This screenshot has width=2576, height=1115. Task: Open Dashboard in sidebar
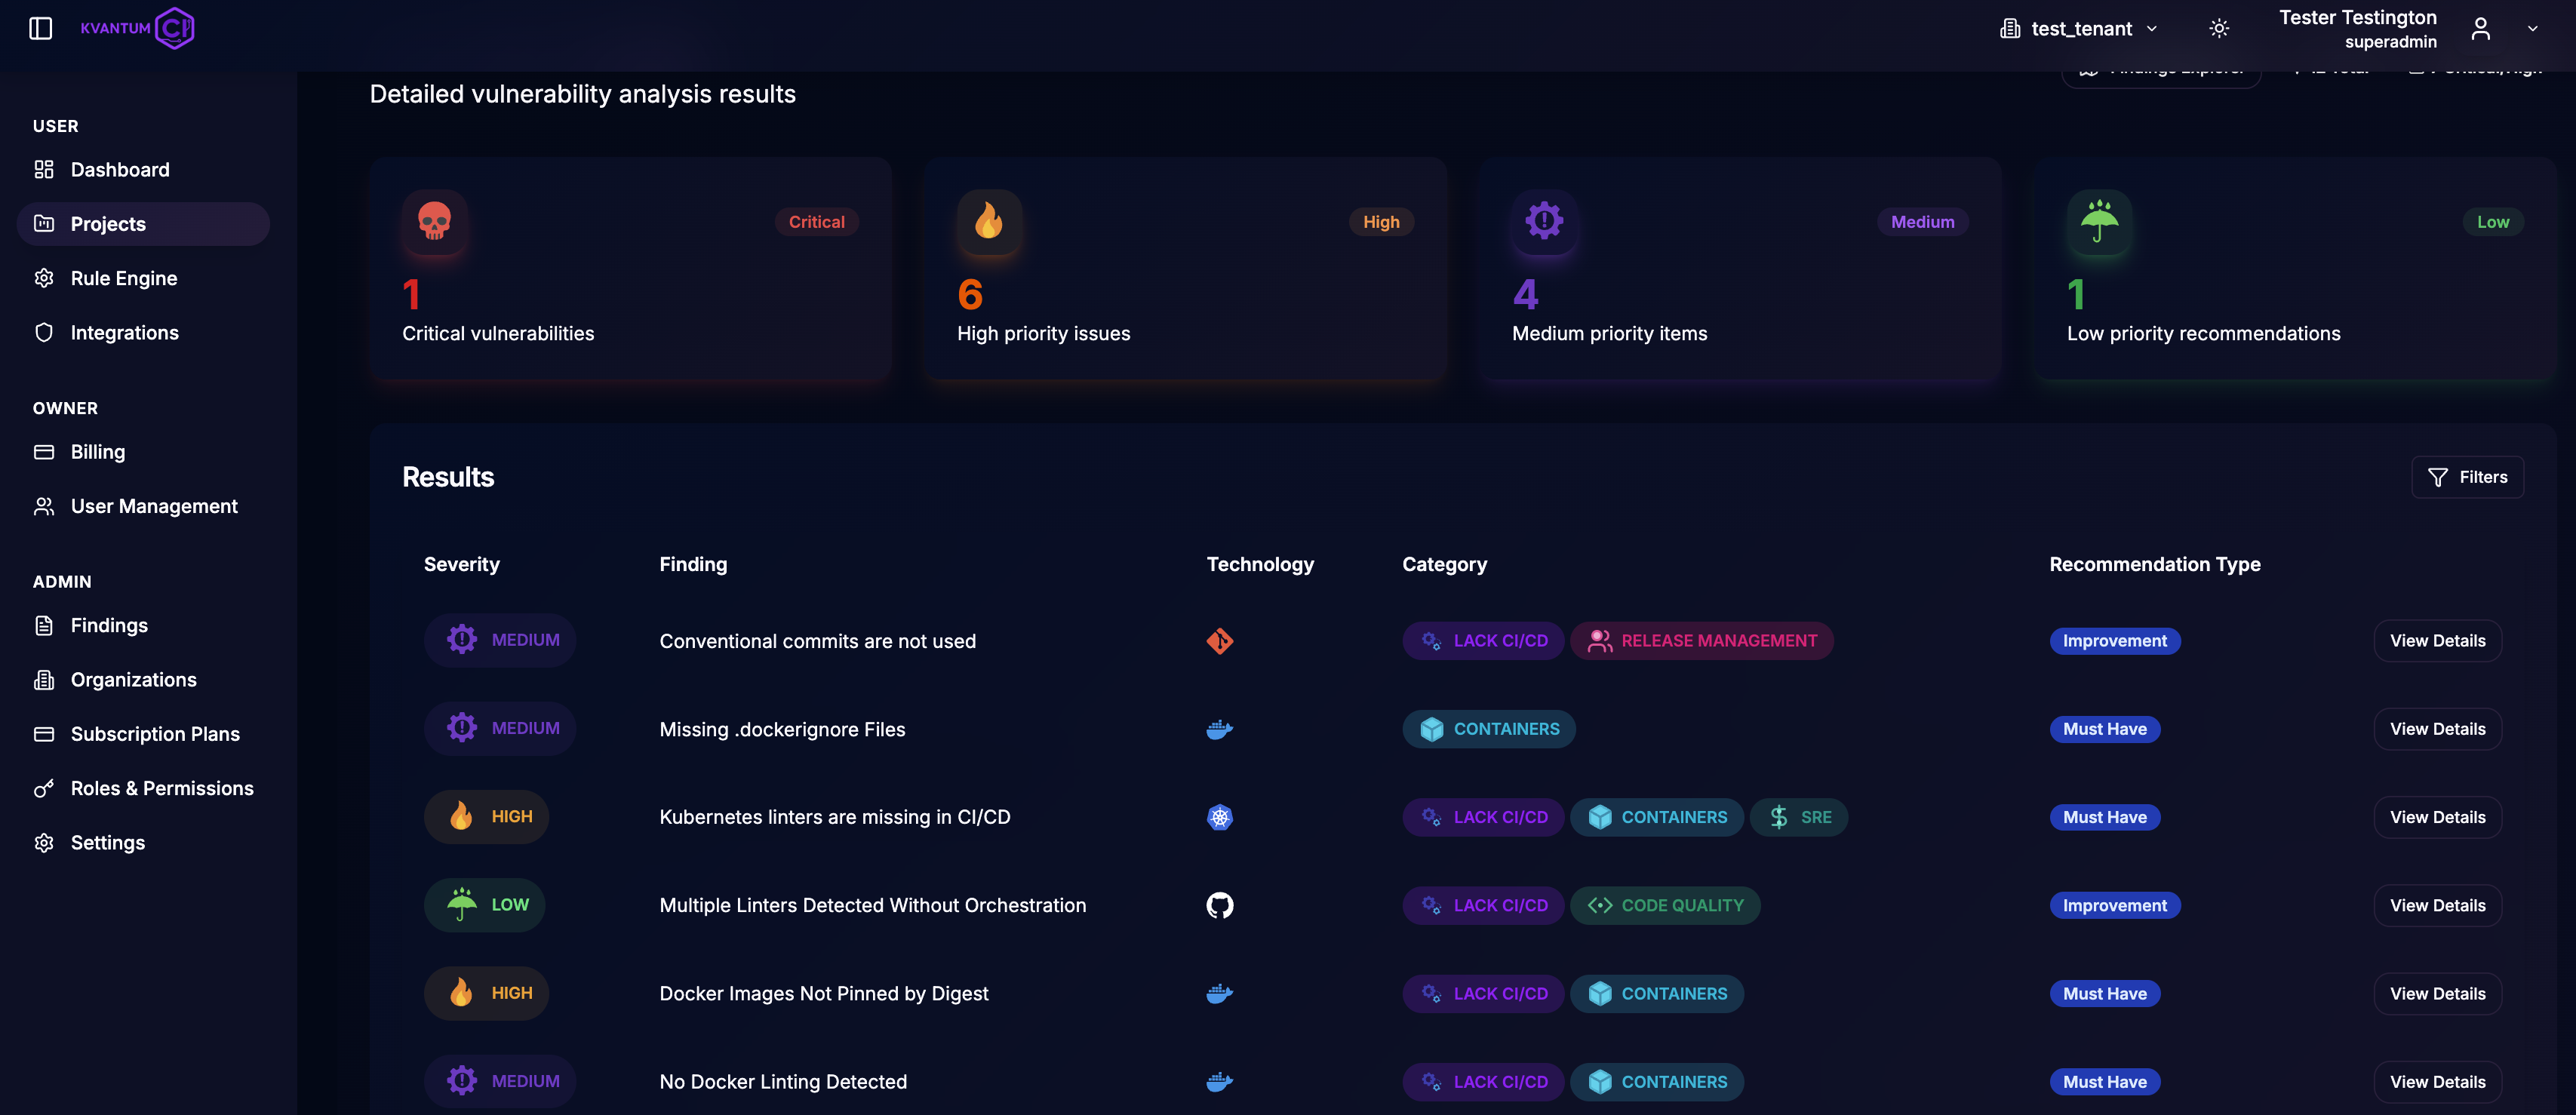120,170
